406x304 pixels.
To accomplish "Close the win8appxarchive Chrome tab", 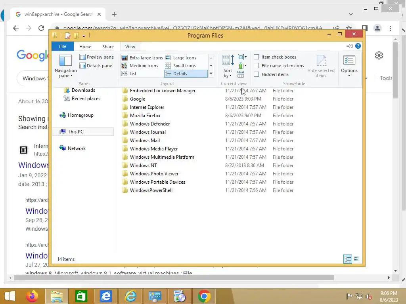I will coord(99,14).
